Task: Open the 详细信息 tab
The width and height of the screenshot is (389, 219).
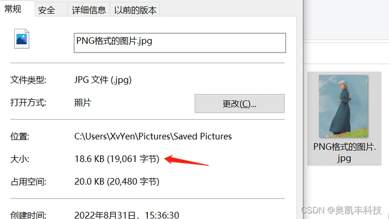Action: click(x=88, y=10)
